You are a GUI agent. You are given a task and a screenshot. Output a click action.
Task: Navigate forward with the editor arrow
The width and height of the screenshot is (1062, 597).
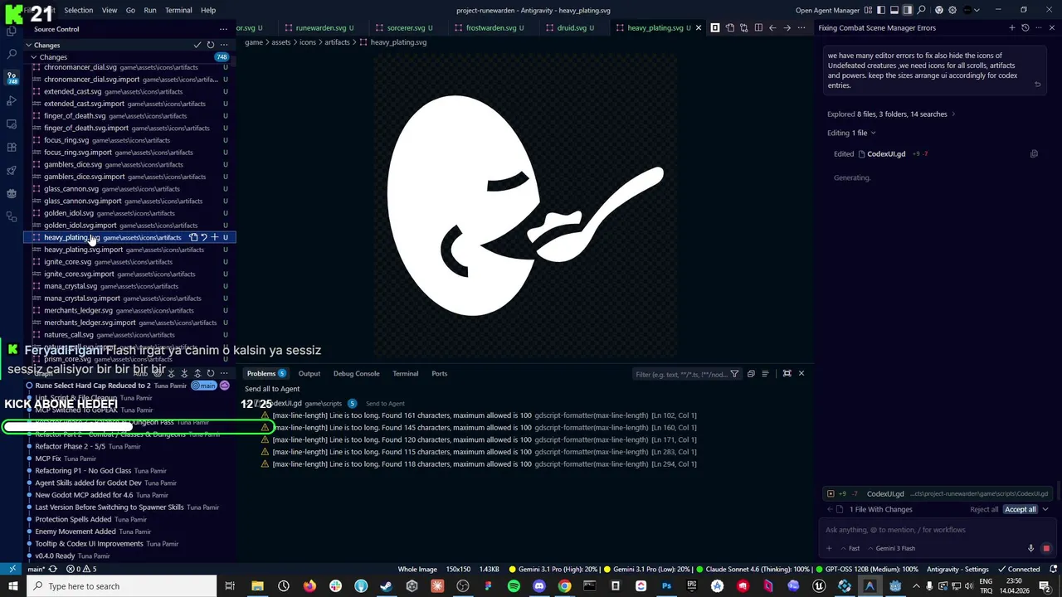(x=787, y=27)
